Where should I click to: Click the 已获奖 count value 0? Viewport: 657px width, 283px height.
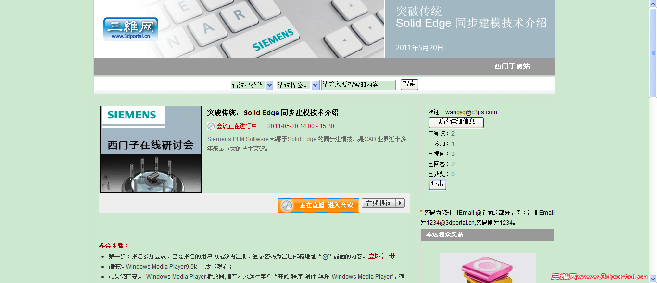[x=453, y=174]
